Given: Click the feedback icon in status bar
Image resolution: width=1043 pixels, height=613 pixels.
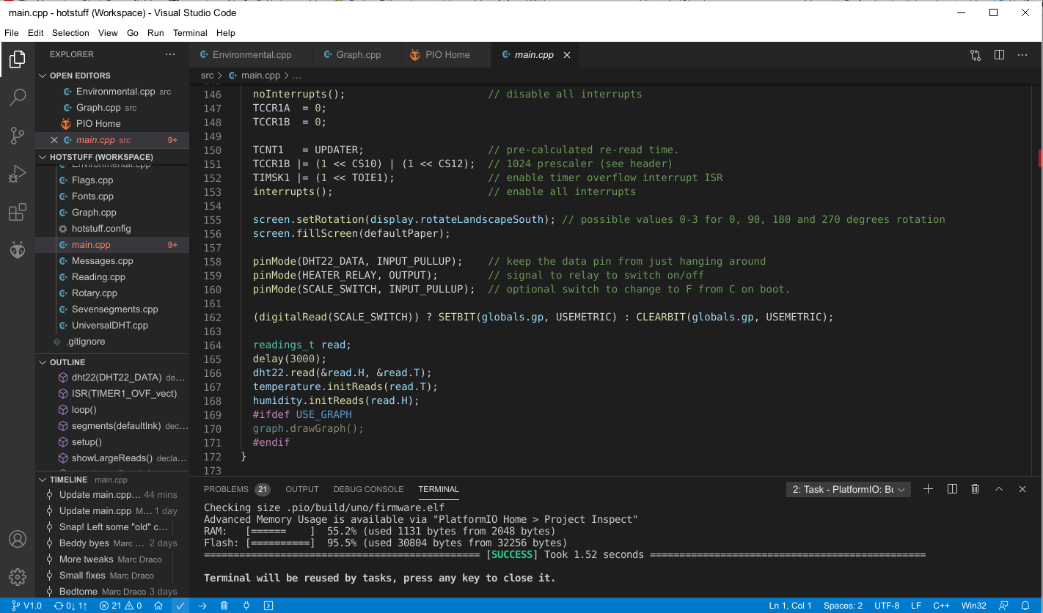Looking at the screenshot, I should [1003, 606].
